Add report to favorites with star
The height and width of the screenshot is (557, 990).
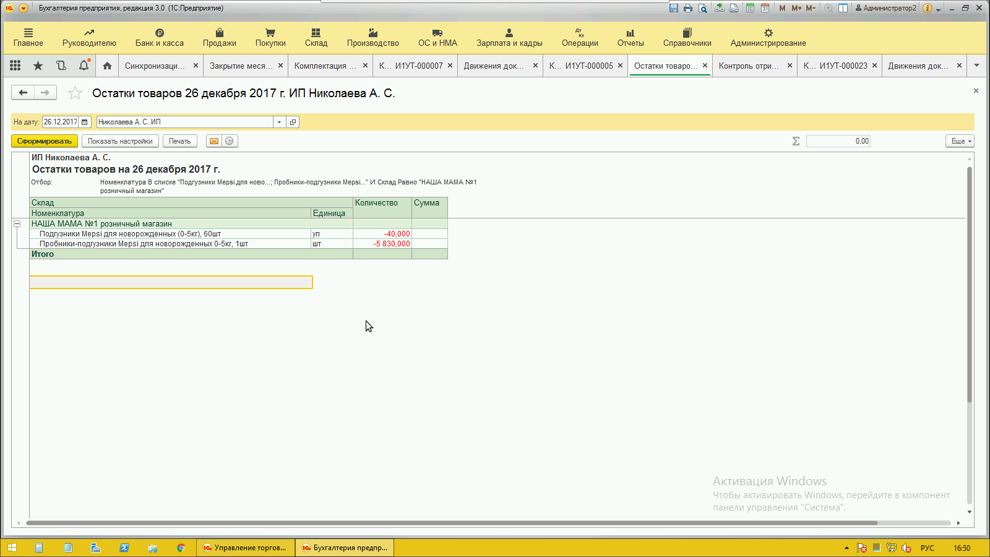click(75, 93)
